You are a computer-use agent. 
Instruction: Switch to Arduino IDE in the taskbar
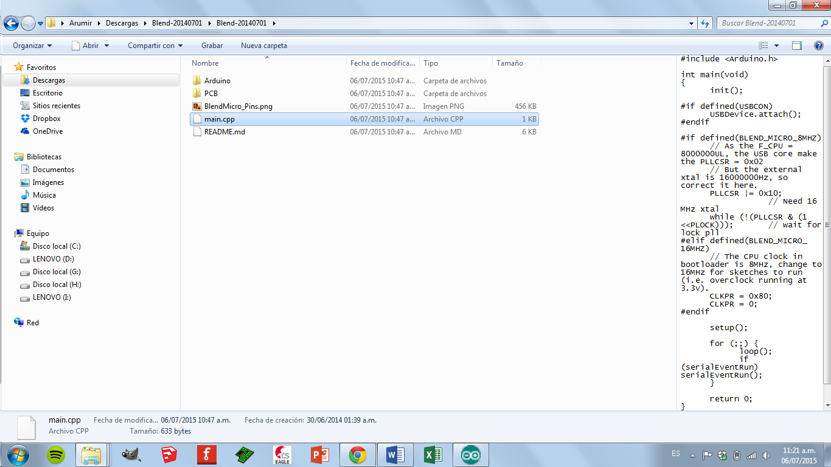click(x=470, y=455)
